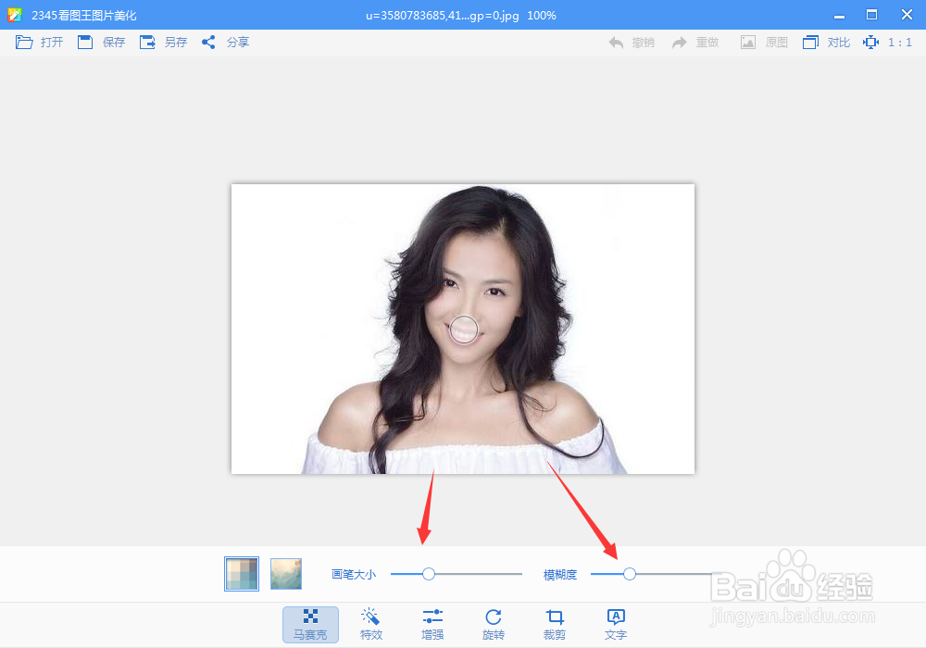Click the 对比 compare label
The width and height of the screenshot is (926, 648).
pyautogui.click(x=839, y=43)
